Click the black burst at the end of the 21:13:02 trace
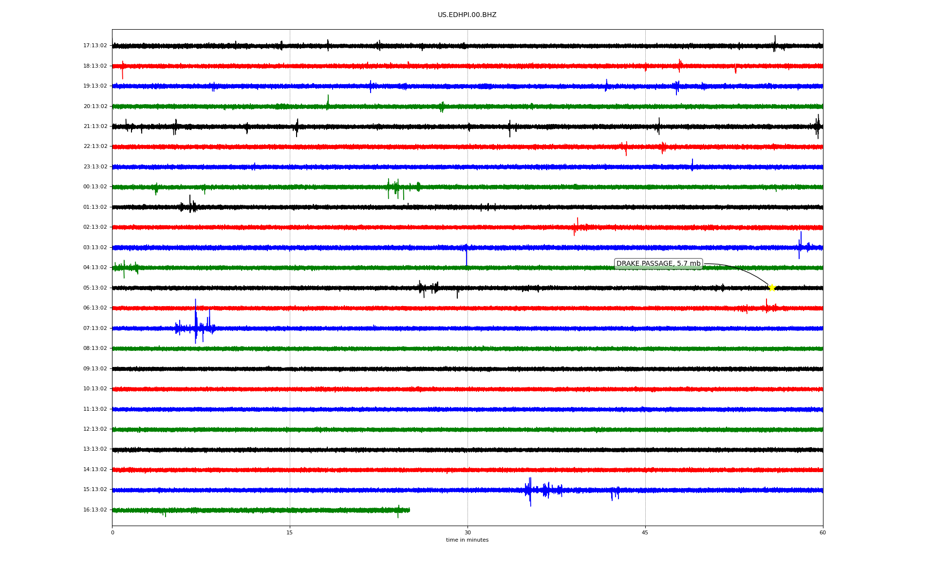 coord(818,127)
